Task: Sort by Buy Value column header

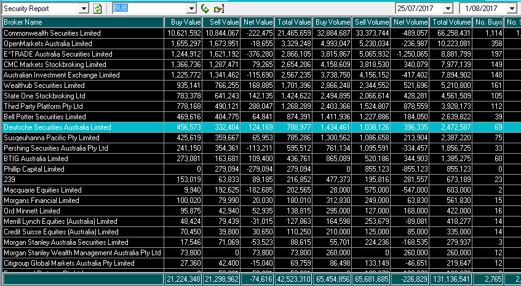Action: point(183,22)
